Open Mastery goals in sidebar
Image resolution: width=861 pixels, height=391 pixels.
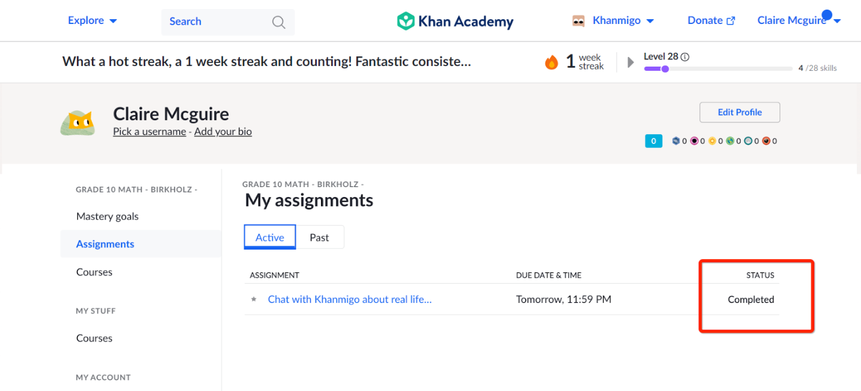[107, 216]
